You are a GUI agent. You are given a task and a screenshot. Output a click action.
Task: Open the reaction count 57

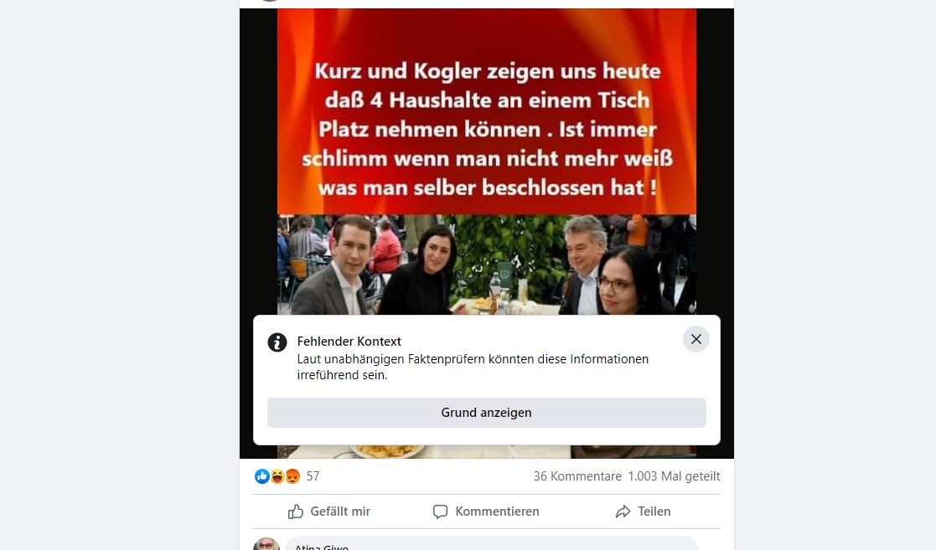coord(313,476)
